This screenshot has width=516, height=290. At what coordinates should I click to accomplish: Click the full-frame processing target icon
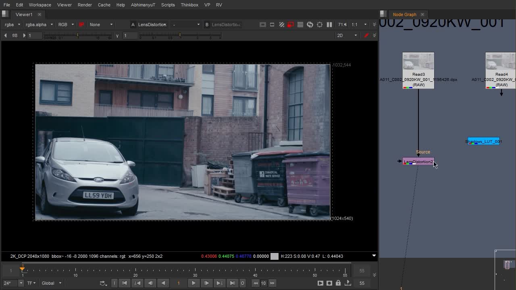[320, 25]
